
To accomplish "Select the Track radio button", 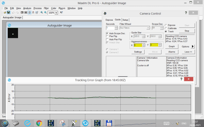I will 166,31.
